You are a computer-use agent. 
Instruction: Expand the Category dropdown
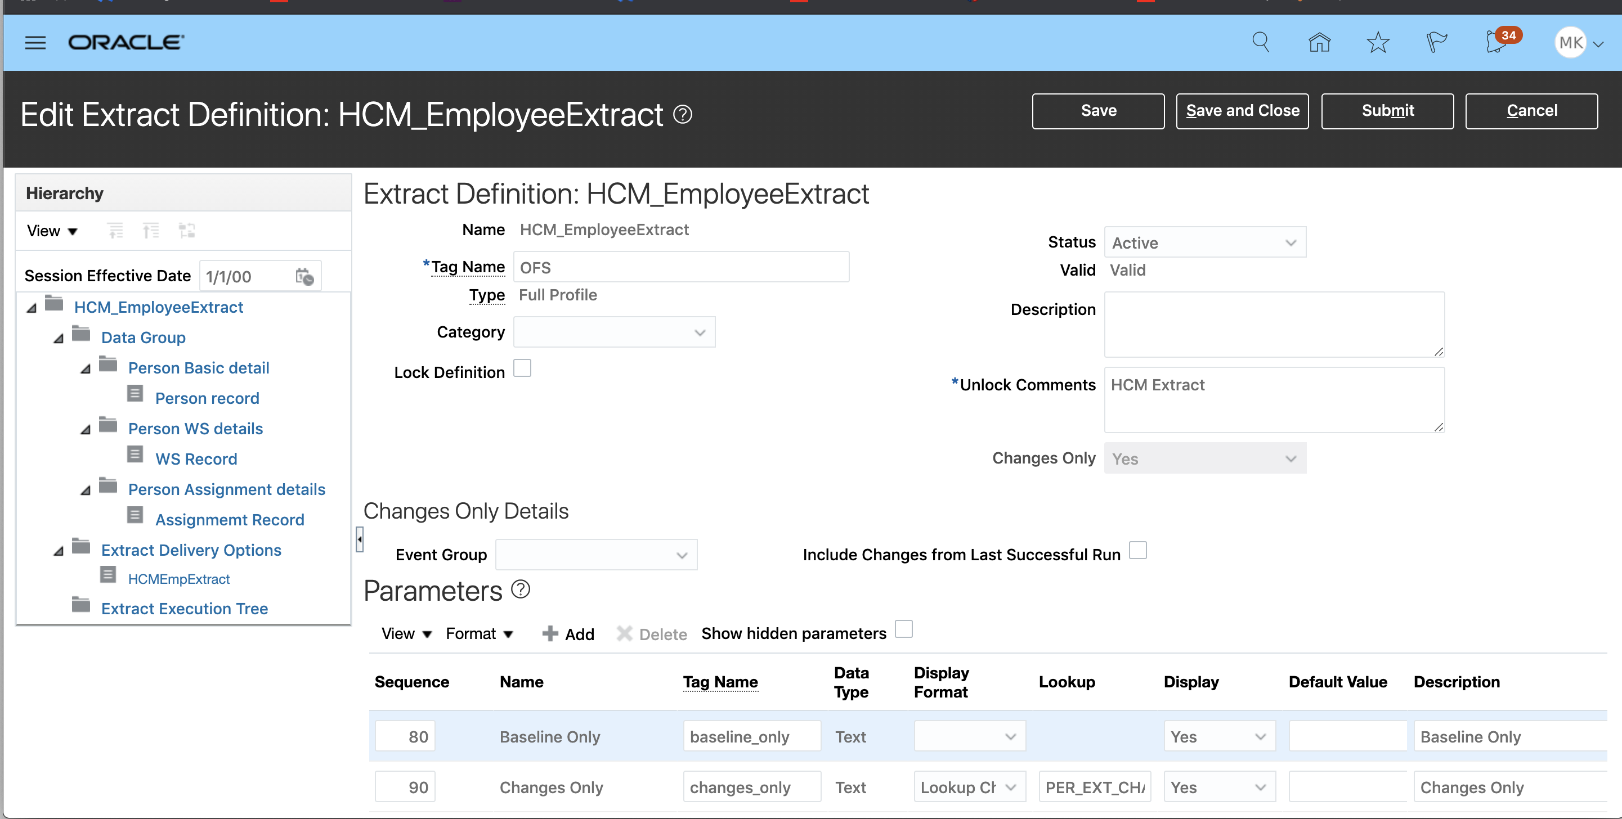point(614,332)
